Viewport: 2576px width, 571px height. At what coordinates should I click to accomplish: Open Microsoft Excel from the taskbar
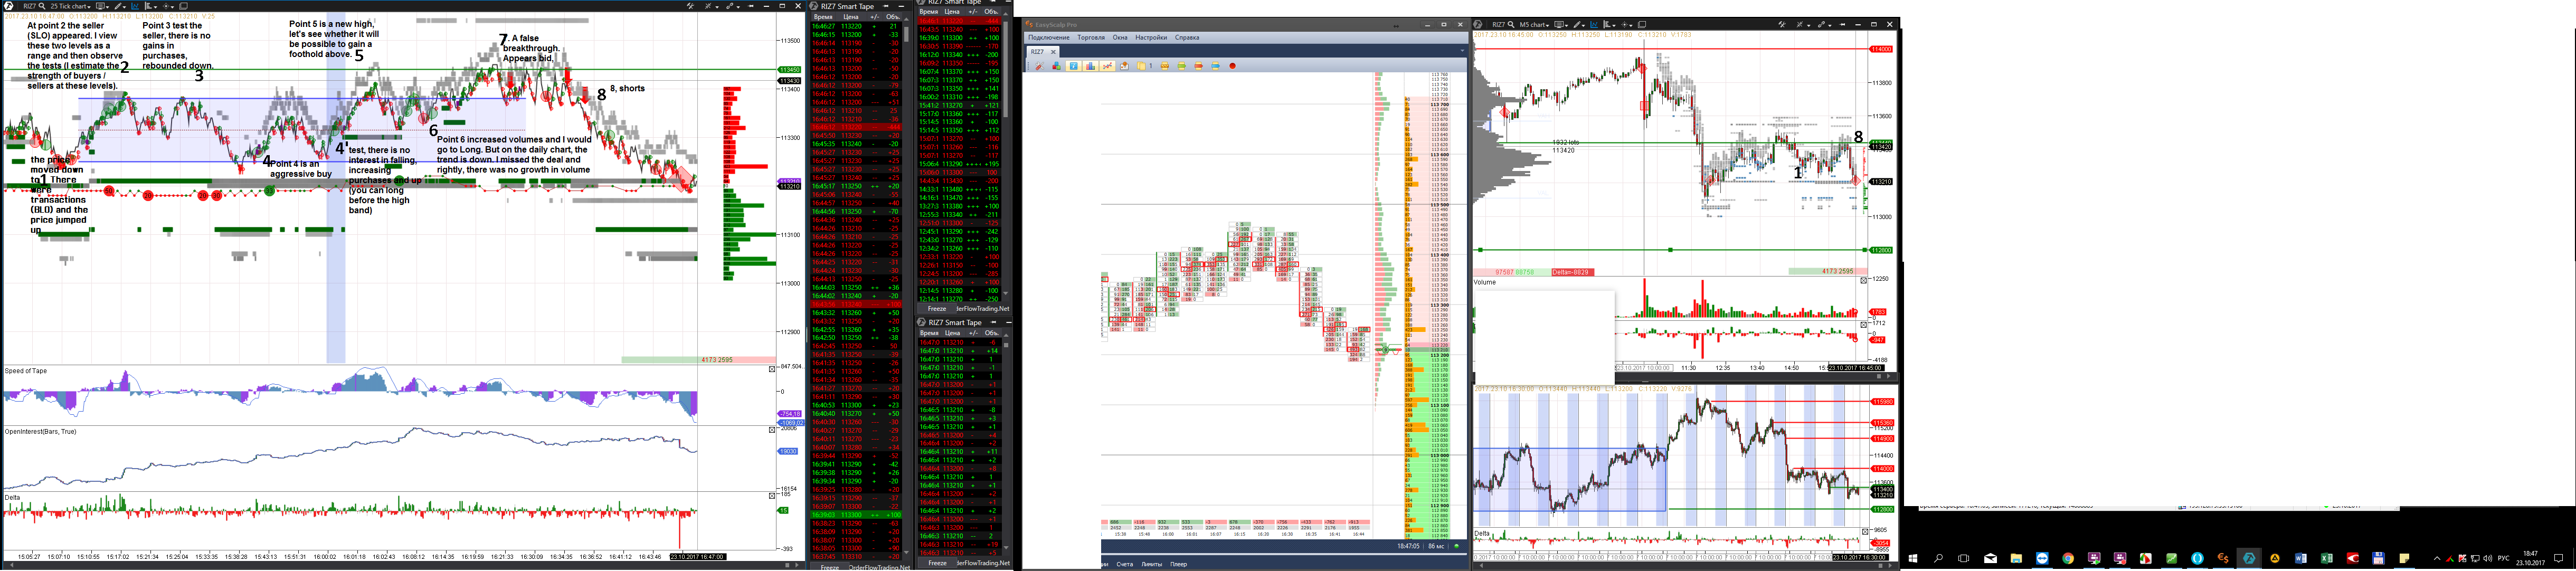(x=2326, y=558)
